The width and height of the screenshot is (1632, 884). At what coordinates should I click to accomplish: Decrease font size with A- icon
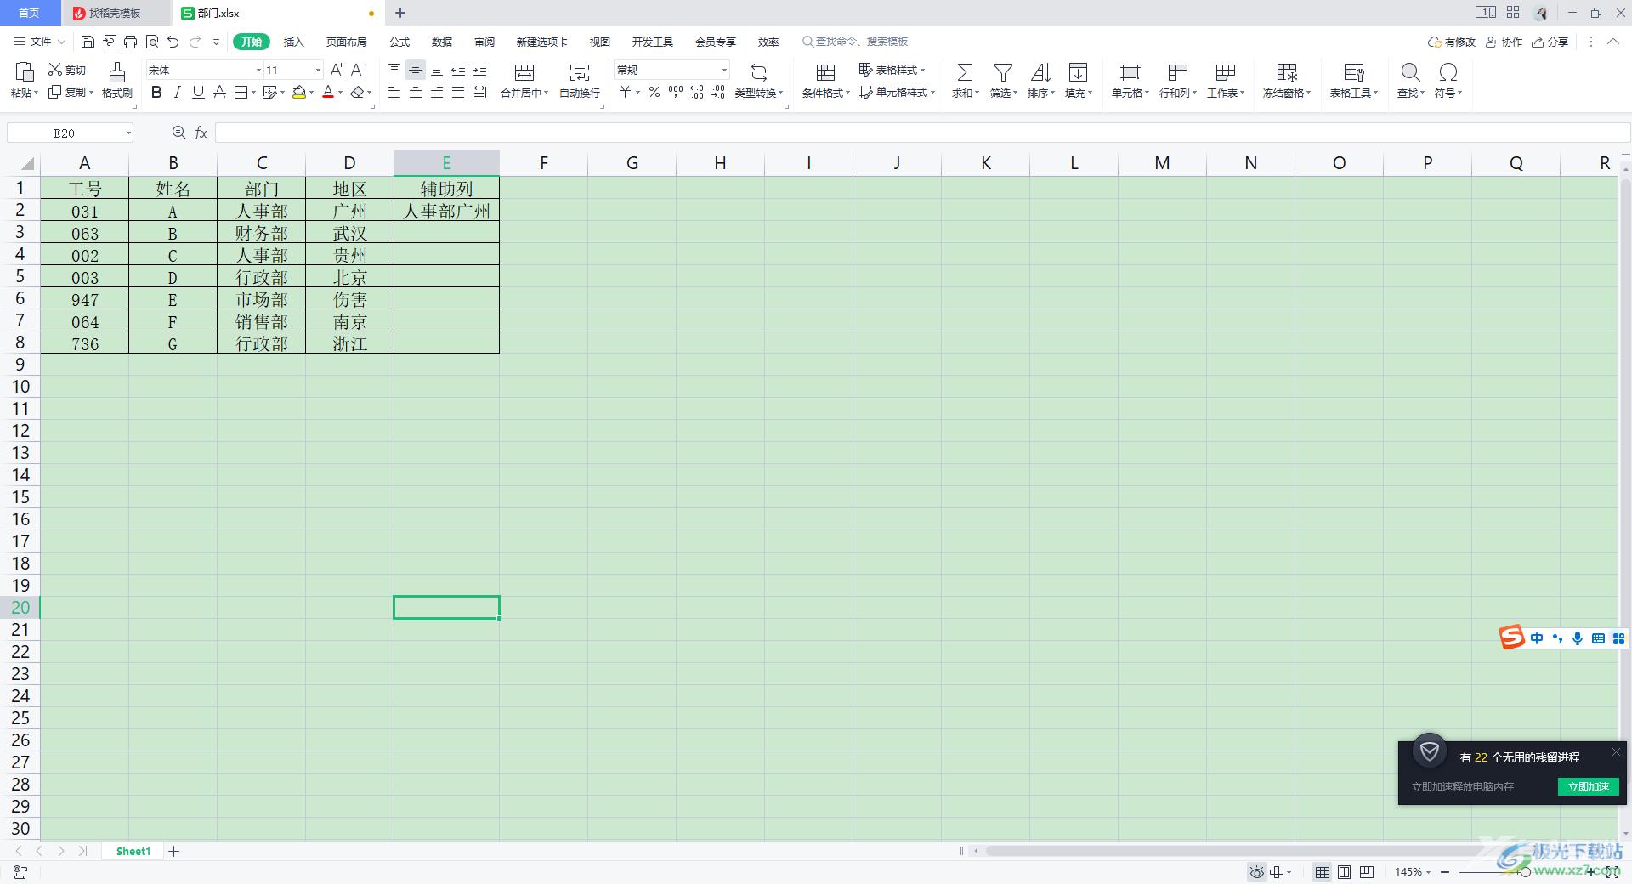coord(358,70)
